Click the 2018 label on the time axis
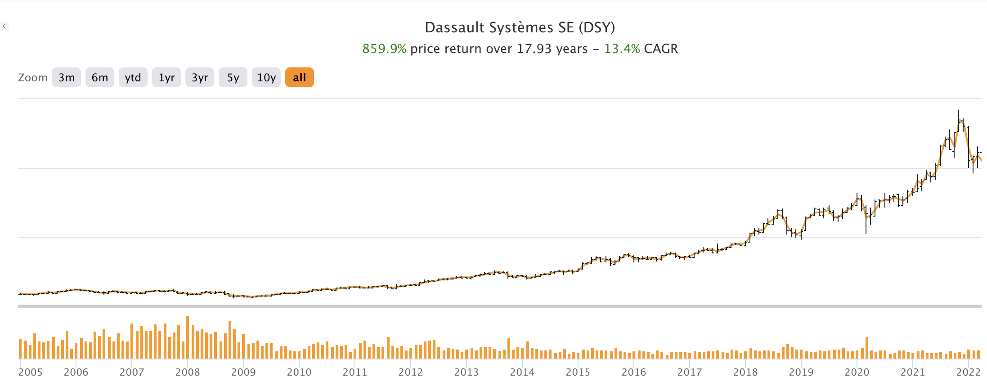The height and width of the screenshot is (390, 987). pos(745,372)
